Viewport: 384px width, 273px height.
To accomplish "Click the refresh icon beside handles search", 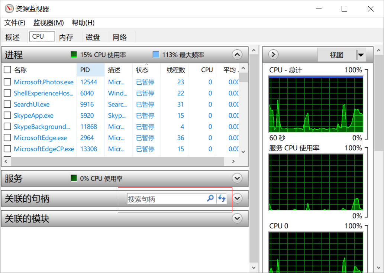I will pos(222,198).
